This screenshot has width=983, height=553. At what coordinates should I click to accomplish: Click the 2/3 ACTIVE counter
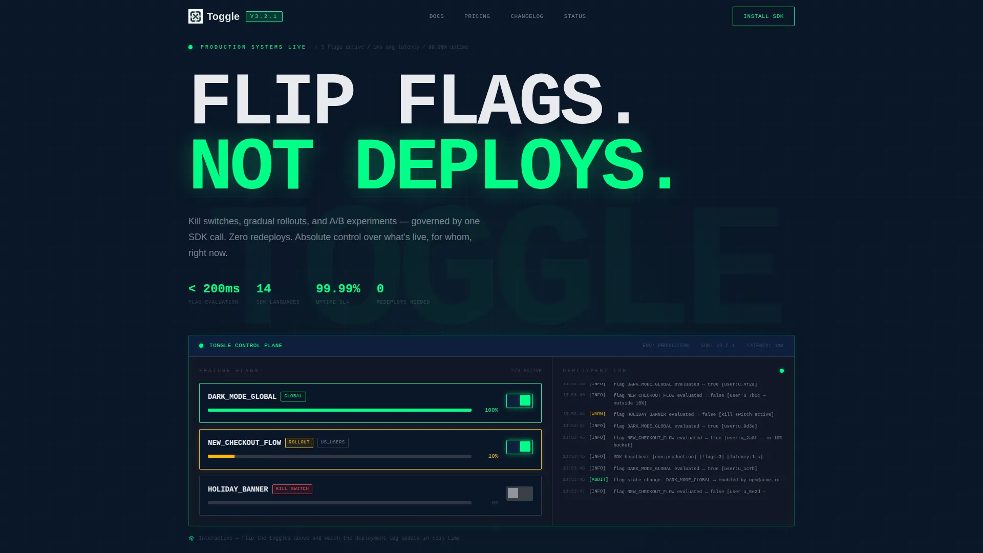tap(526, 371)
